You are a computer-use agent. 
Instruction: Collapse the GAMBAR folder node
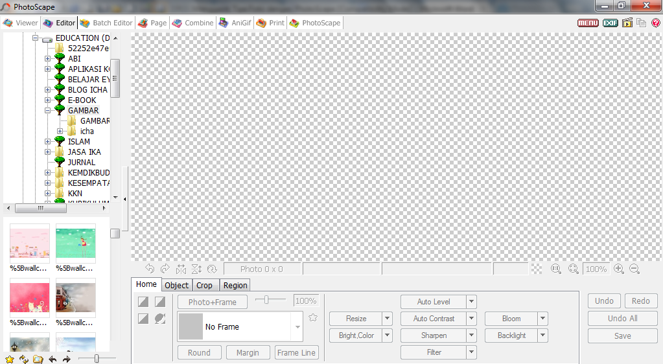[48, 110]
